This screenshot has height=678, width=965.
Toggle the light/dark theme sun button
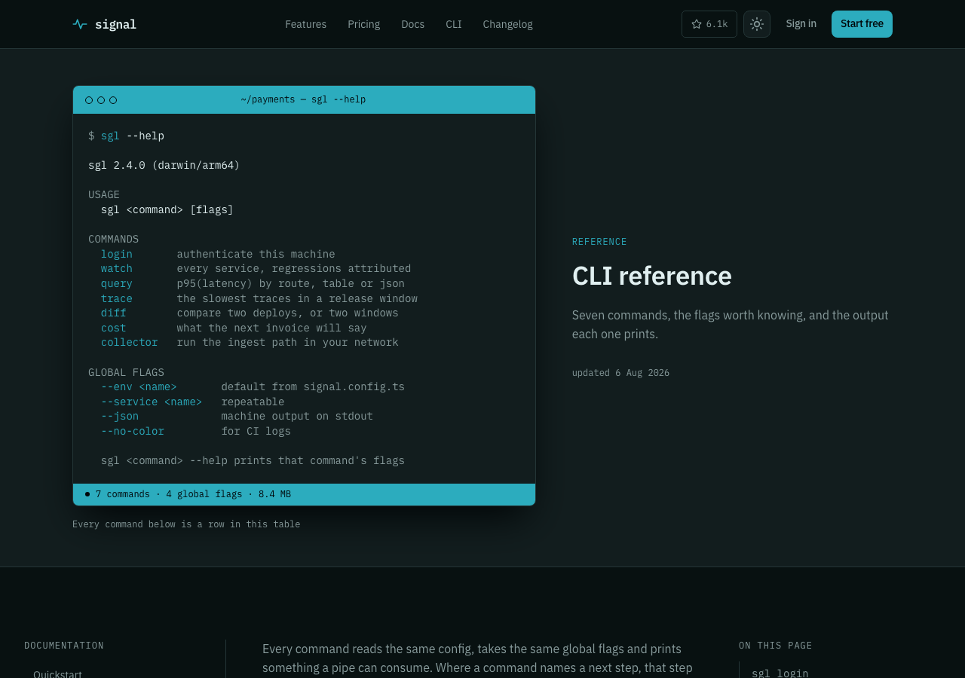(x=757, y=24)
